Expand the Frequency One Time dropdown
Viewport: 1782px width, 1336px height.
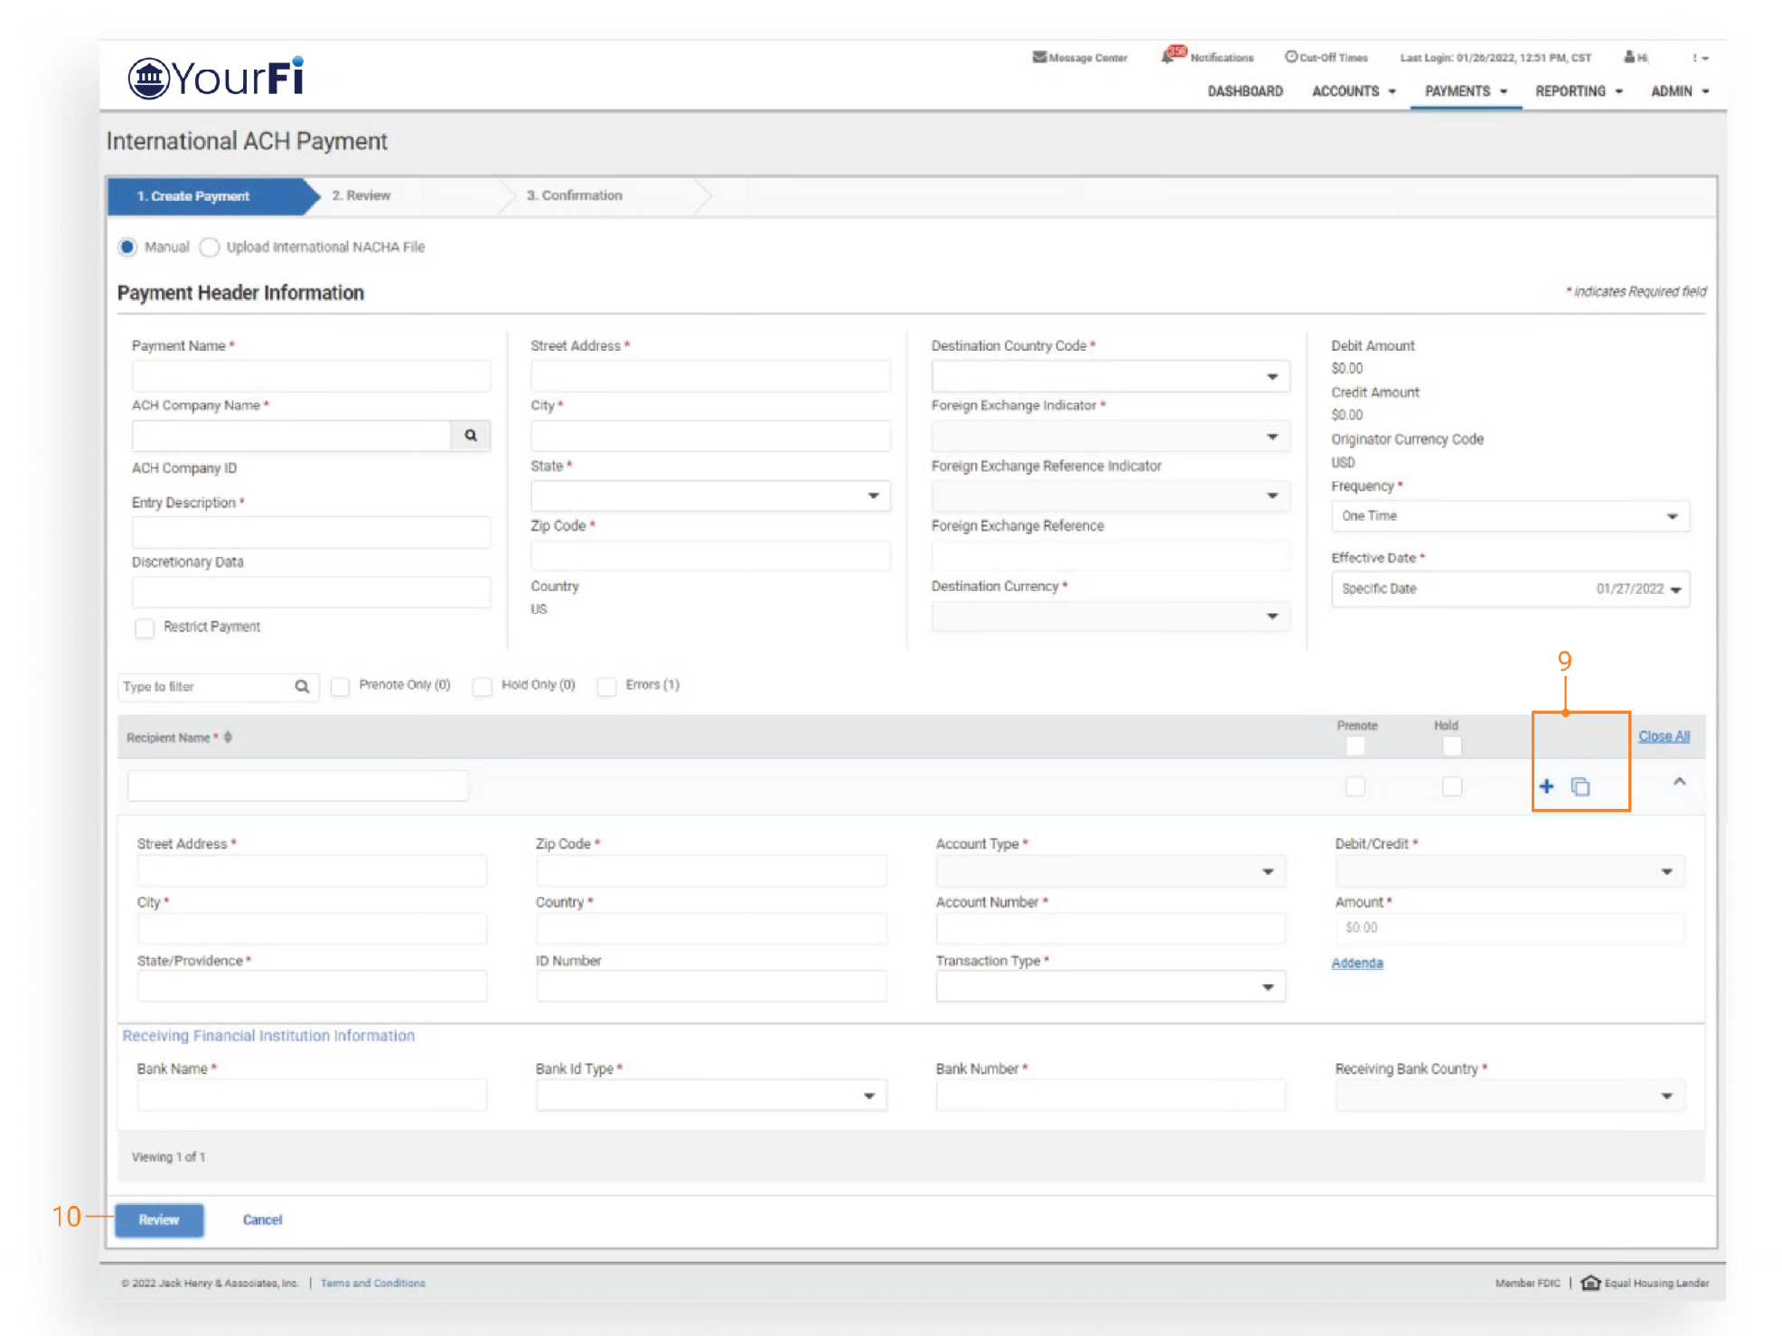click(x=1509, y=516)
